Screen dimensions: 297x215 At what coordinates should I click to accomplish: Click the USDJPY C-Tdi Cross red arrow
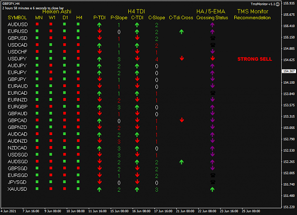pos(182,58)
